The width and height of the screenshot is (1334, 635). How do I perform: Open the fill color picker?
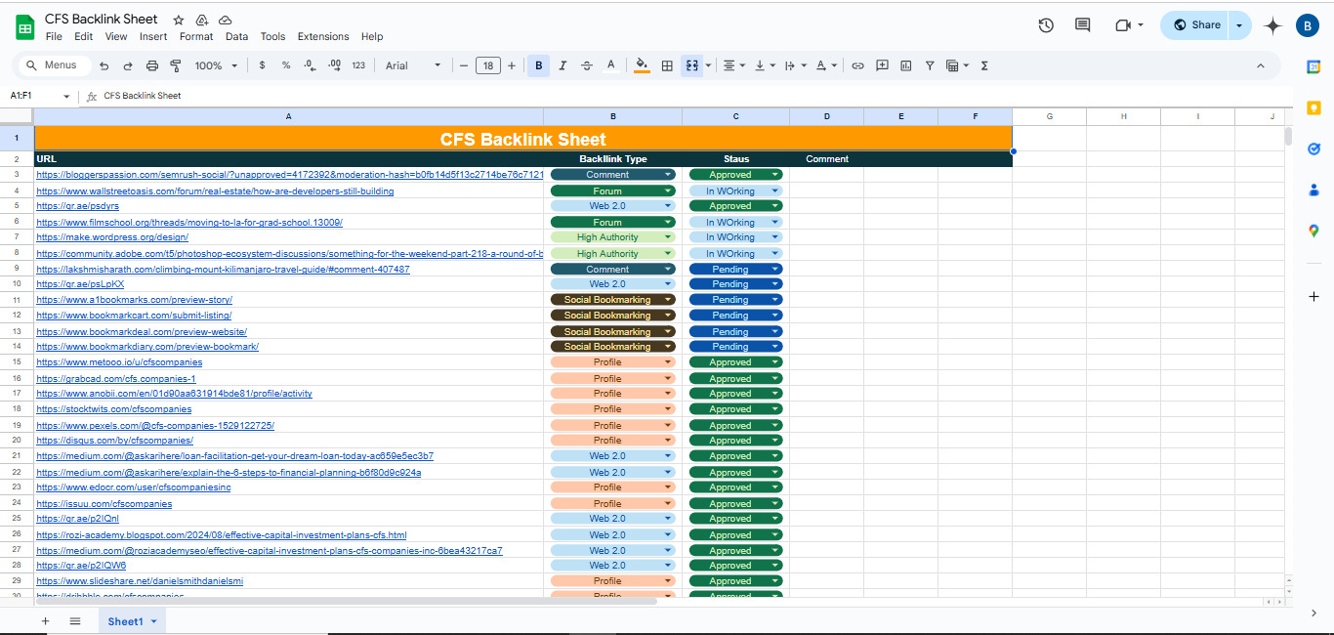tap(642, 65)
